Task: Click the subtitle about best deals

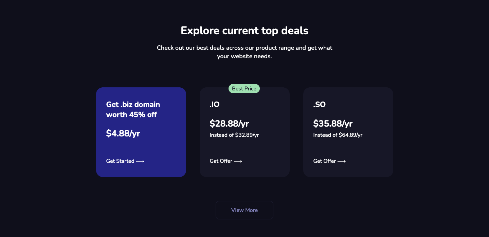Action: pos(244,52)
